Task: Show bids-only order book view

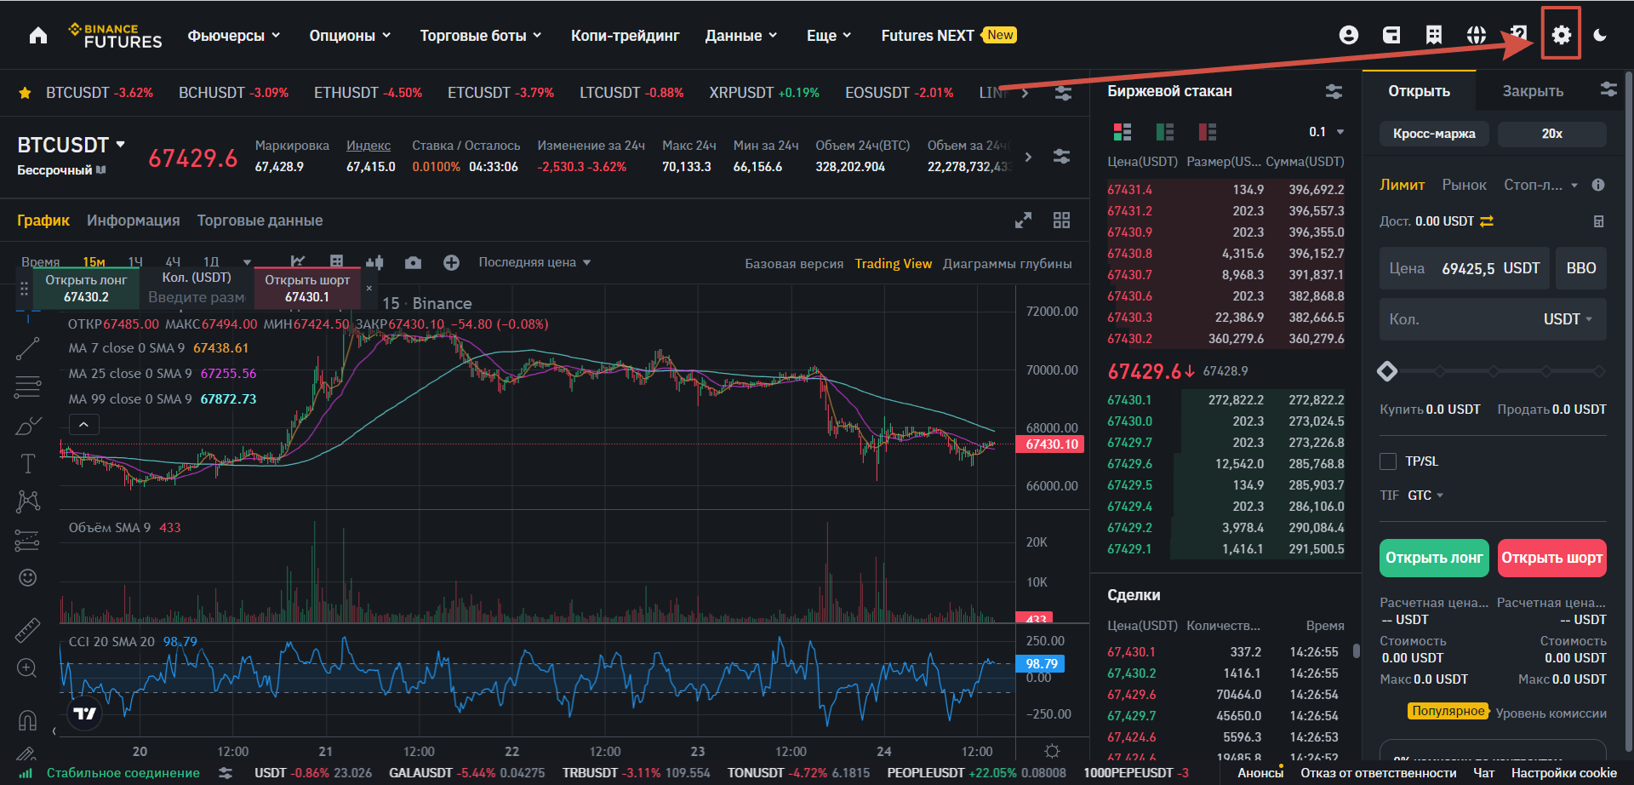Action: 1165,132
